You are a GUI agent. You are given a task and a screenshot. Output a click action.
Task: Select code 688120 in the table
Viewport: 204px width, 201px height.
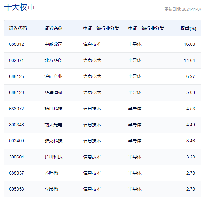(16, 92)
